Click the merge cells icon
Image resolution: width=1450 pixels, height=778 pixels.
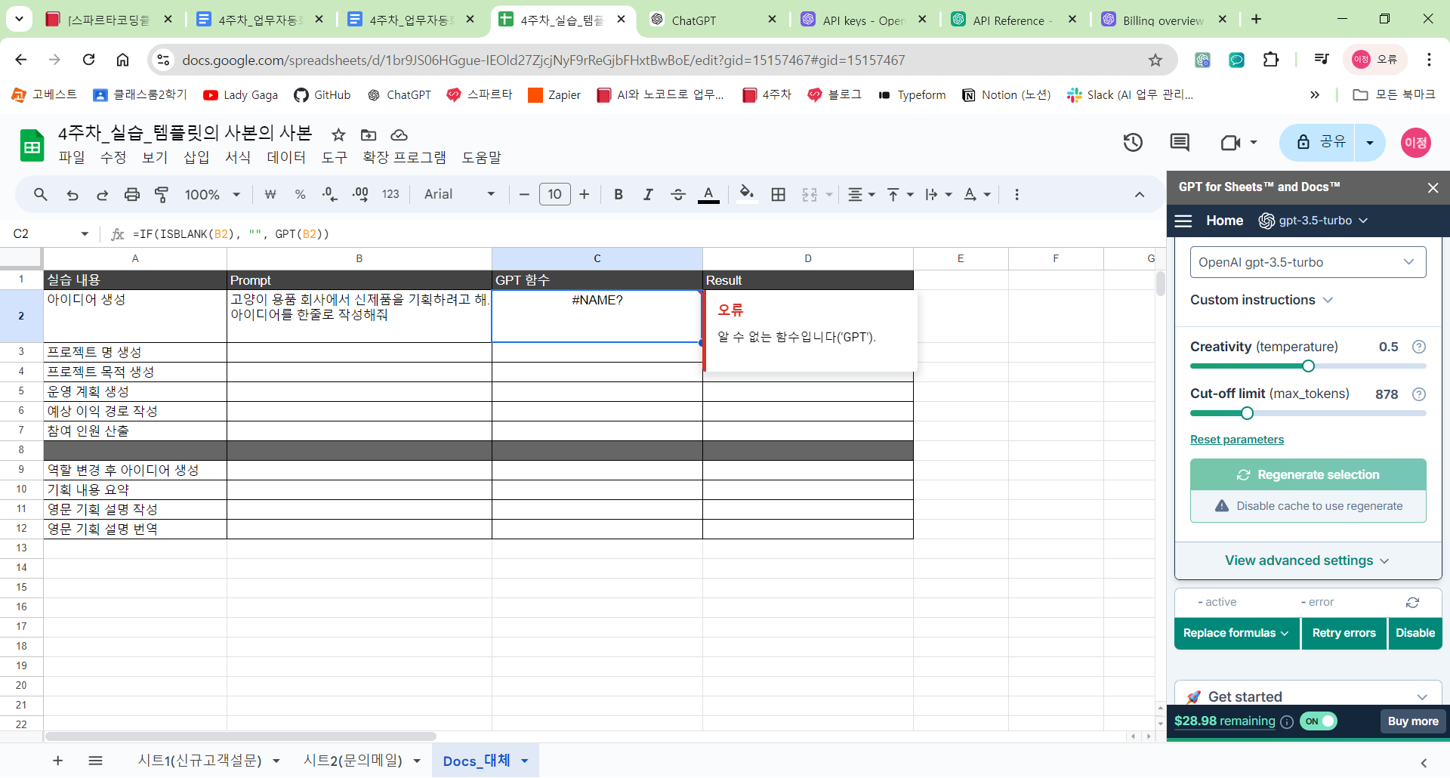(810, 195)
